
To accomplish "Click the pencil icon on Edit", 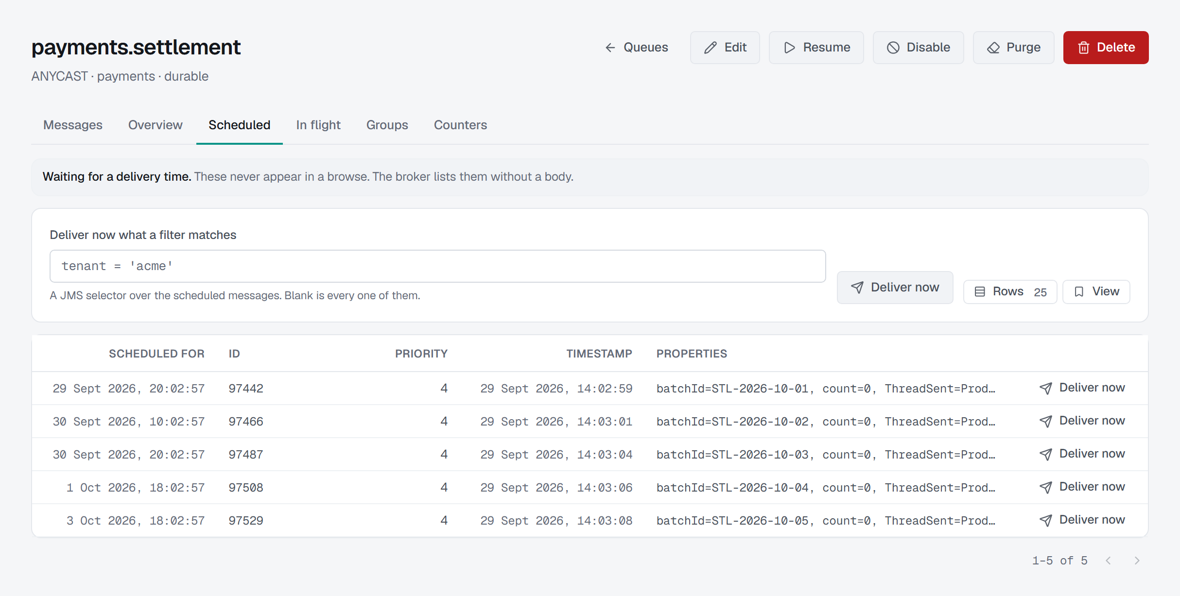I will pyautogui.click(x=710, y=48).
